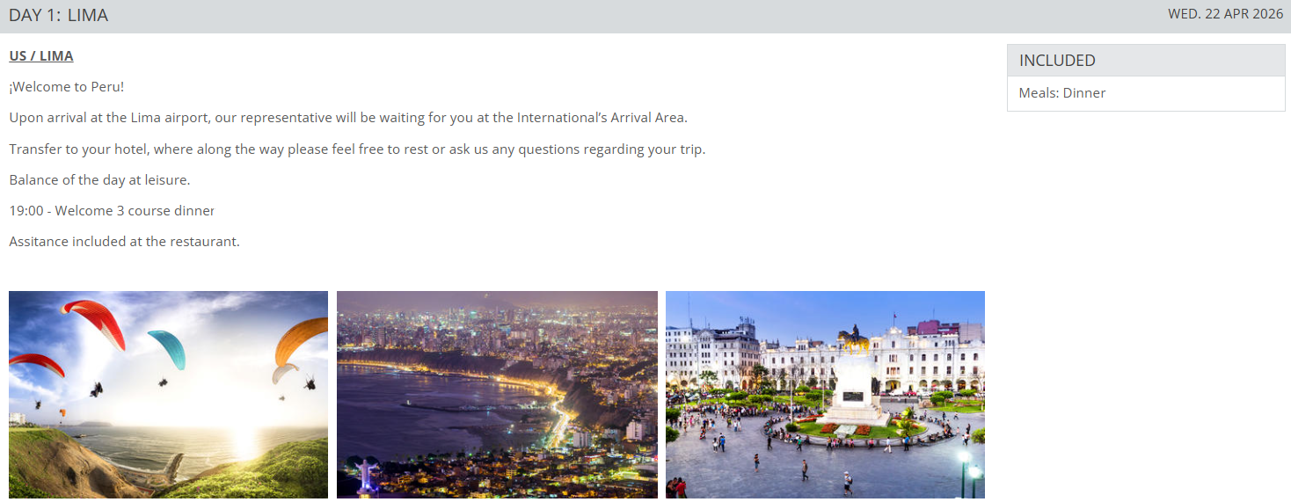Click the white monument pedestal in the plaza photo
Image resolution: width=1291 pixels, height=502 pixels.
pos(852,390)
